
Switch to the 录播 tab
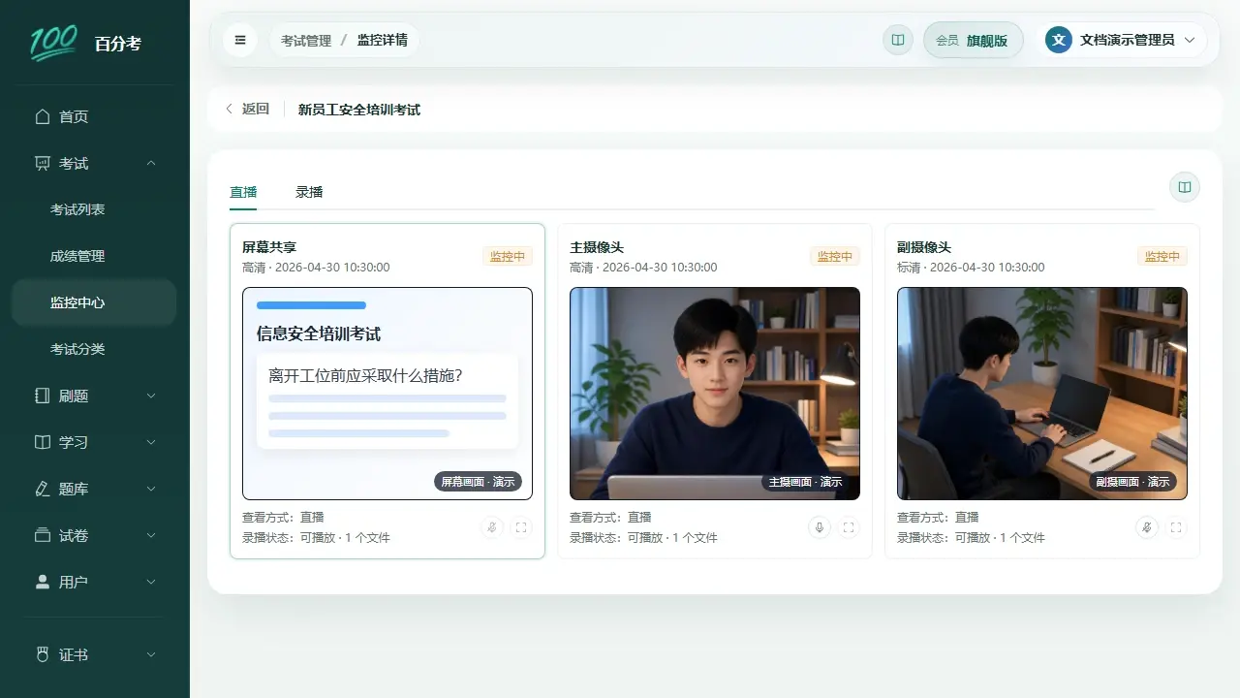point(309,192)
